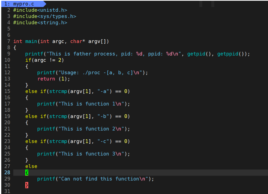Click line number 28 in the gutter
Viewport: 268px width, 194px height.
[7, 173]
